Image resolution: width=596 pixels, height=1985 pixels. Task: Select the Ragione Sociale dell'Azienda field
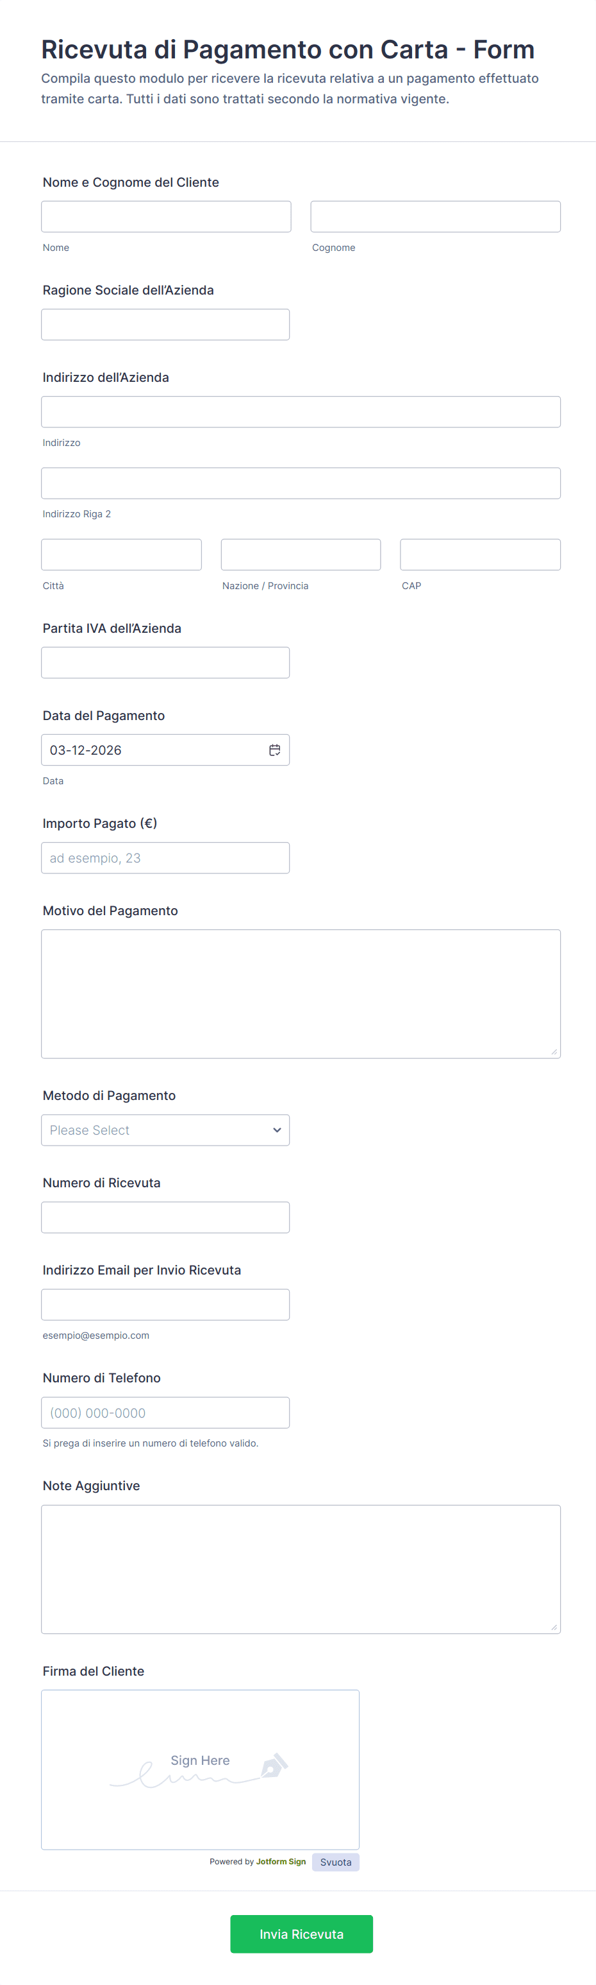[x=165, y=324]
